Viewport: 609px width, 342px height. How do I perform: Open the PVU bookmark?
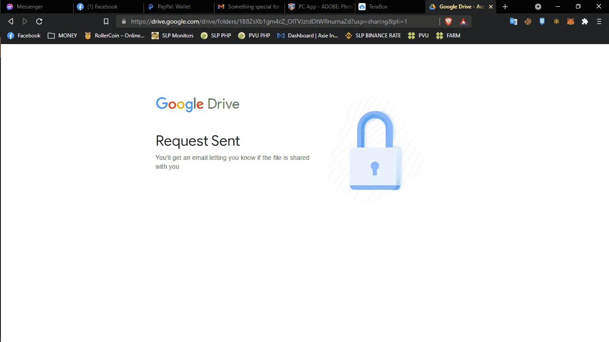(x=418, y=36)
